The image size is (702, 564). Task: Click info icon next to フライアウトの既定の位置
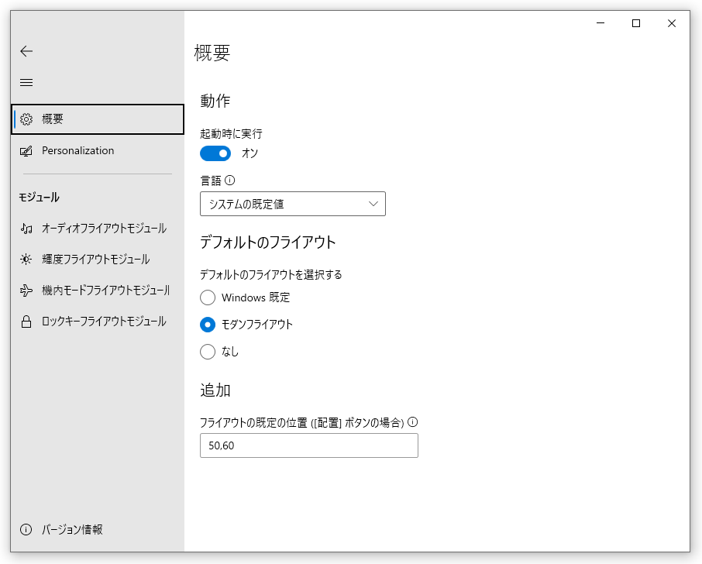[x=413, y=421]
